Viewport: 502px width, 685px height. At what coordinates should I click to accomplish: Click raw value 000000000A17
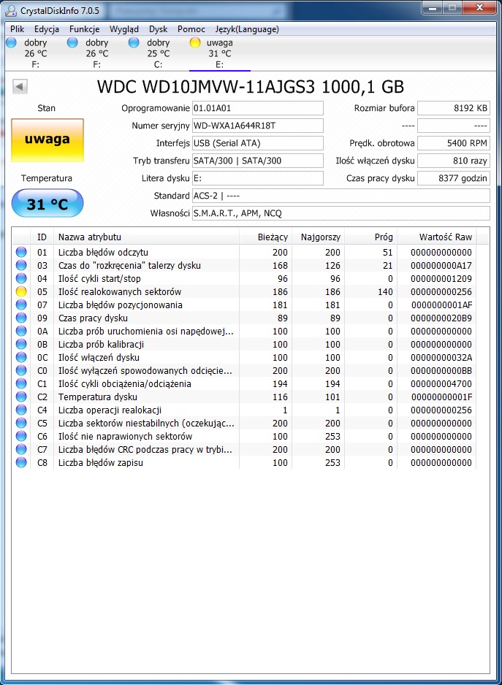[x=441, y=265]
